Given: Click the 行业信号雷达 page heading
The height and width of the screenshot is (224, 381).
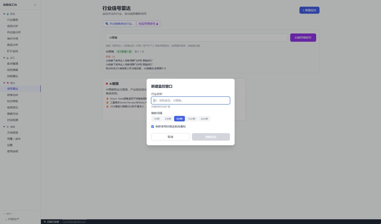Looking at the screenshot, I should tap(116, 8).
